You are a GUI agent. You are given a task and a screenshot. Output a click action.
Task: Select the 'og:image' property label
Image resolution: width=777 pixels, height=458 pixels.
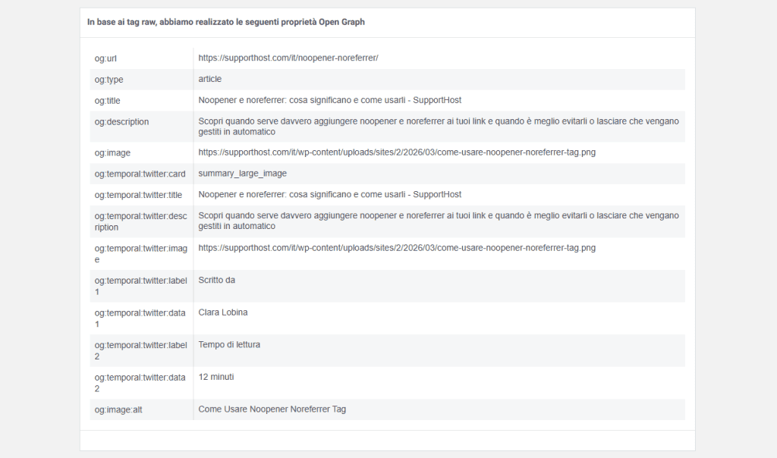(x=112, y=153)
